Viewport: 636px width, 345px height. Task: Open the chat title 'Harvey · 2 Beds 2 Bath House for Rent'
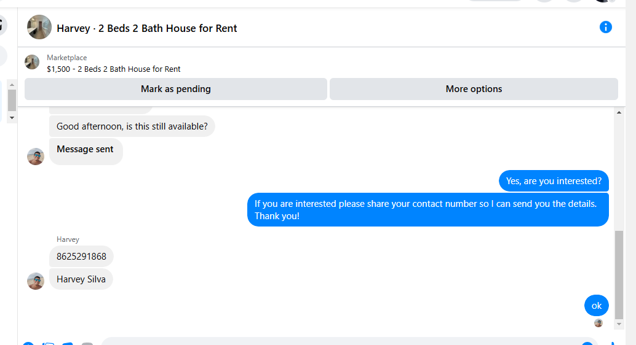click(147, 28)
